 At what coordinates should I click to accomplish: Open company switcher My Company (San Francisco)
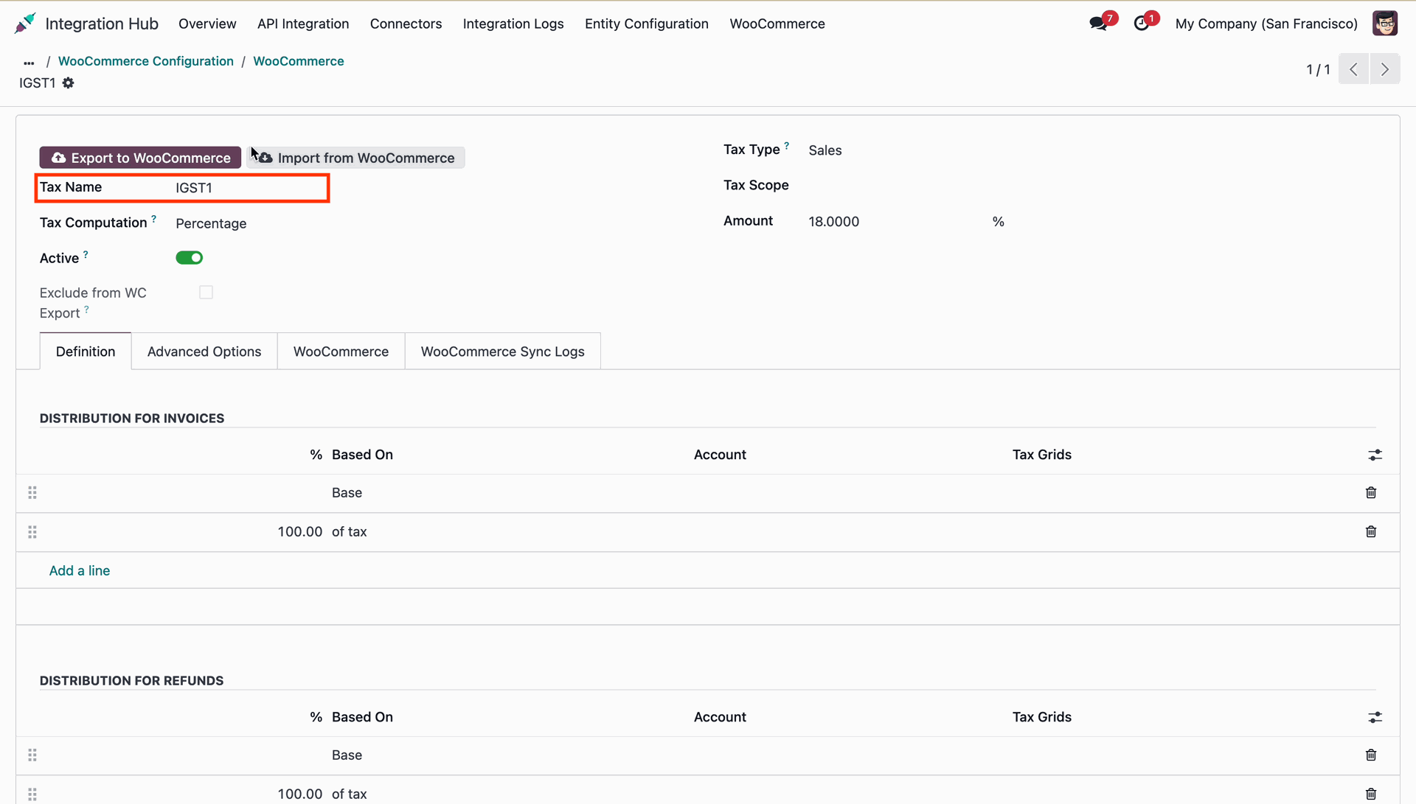click(x=1266, y=24)
